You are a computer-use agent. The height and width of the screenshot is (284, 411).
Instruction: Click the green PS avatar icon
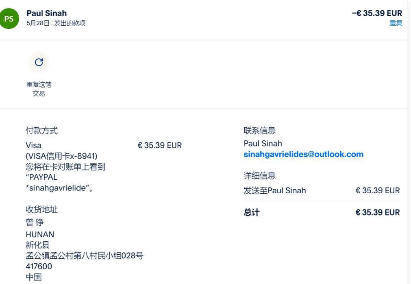(x=9, y=18)
